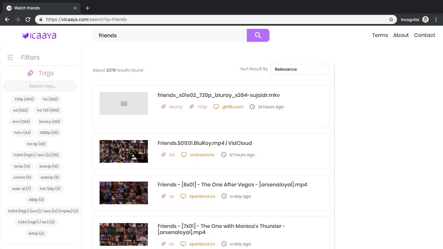Click the forward navigation arrow
The image size is (443, 249).
pyautogui.click(x=18, y=19)
